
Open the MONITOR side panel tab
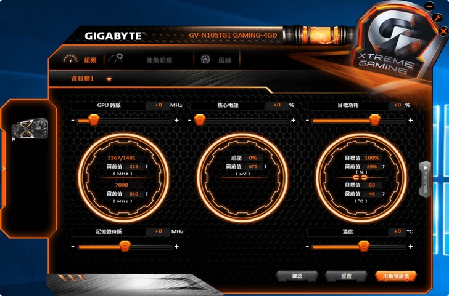coord(425,179)
